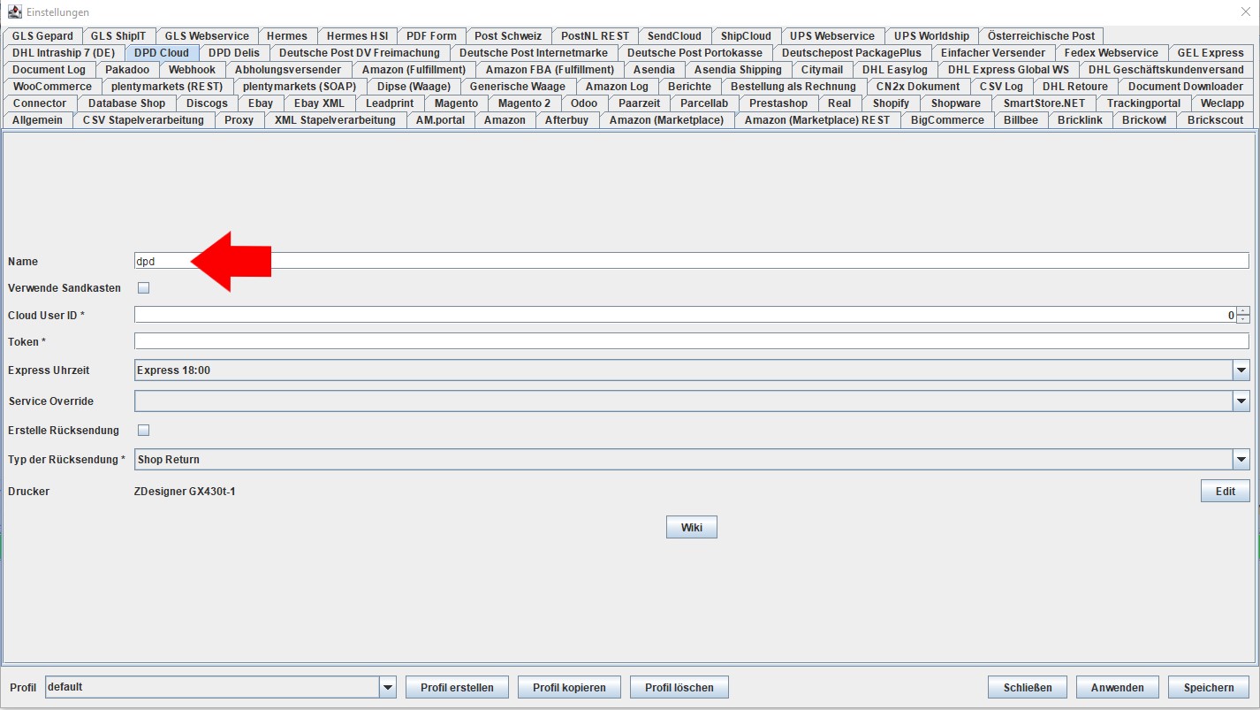
Task: Close the Einstellungen window
Action: click(1245, 11)
